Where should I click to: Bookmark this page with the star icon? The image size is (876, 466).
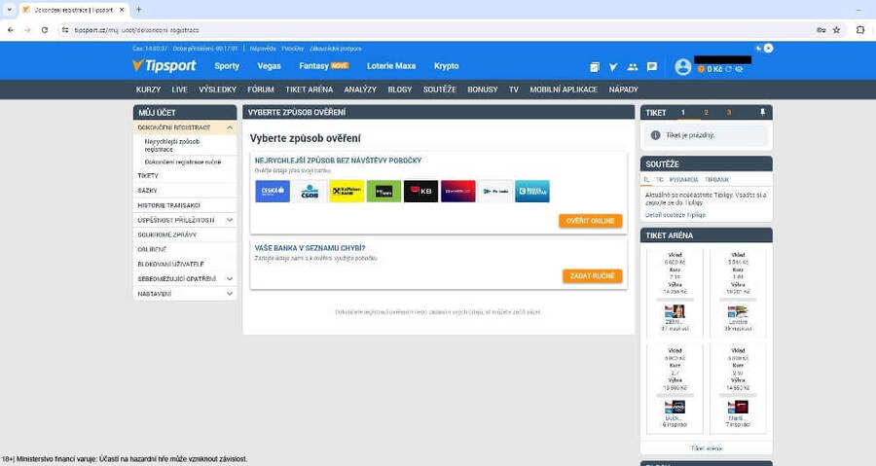[x=836, y=30]
